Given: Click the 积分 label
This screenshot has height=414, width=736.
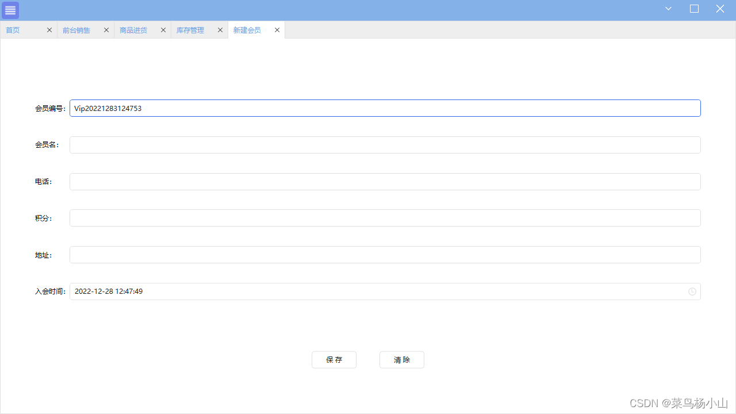Looking at the screenshot, I should (x=43, y=218).
